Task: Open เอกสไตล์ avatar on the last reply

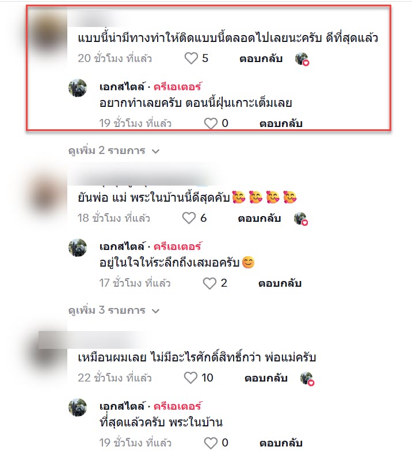Action: [x=78, y=407]
